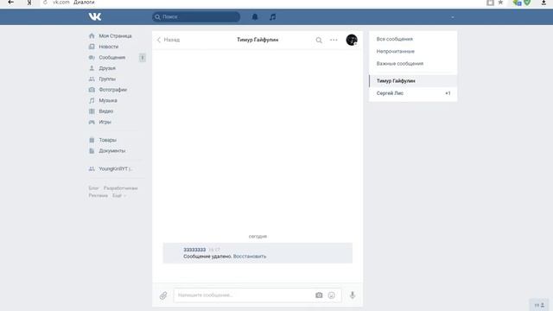
Task: Open the conversation actions three-dots menu
Action: [334, 40]
